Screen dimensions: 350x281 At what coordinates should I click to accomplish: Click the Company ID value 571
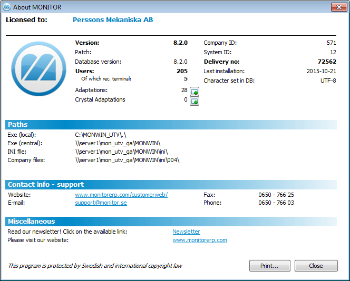coord(331,43)
